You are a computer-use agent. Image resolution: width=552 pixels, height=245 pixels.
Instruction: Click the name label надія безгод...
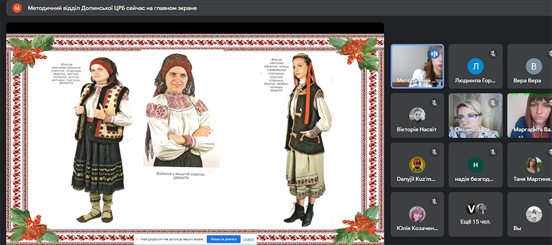pyautogui.click(x=475, y=179)
